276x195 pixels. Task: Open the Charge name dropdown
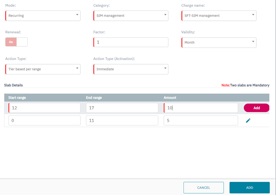[x=219, y=16]
